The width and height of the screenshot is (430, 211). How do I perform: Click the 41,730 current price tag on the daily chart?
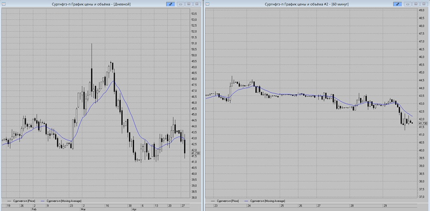coord(196,153)
